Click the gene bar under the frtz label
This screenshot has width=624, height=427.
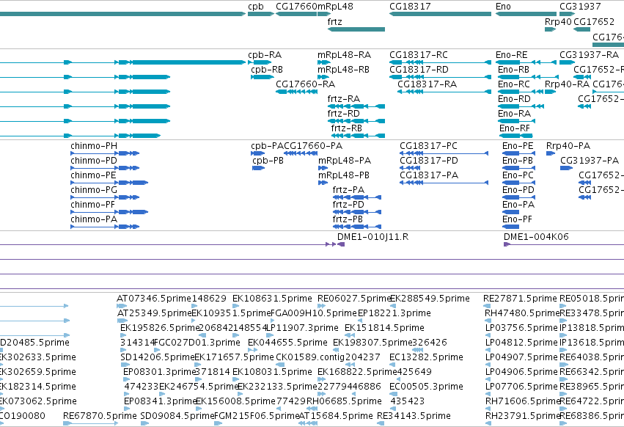(356, 29)
